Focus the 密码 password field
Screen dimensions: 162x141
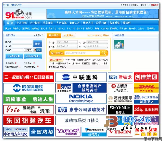(x=22, y=46)
